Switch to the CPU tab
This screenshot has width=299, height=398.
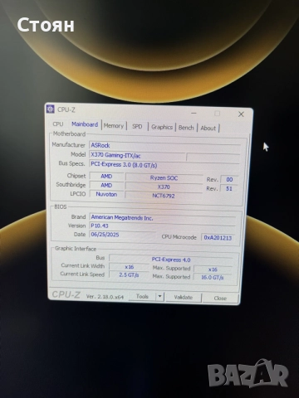point(58,124)
